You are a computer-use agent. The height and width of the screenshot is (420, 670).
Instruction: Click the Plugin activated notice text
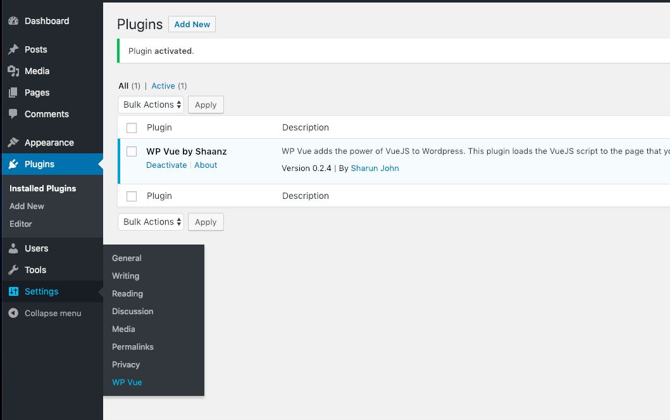tap(161, 51)
